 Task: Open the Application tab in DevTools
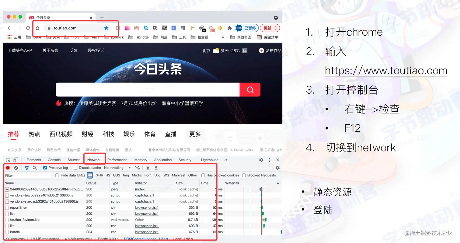[163, 160]
